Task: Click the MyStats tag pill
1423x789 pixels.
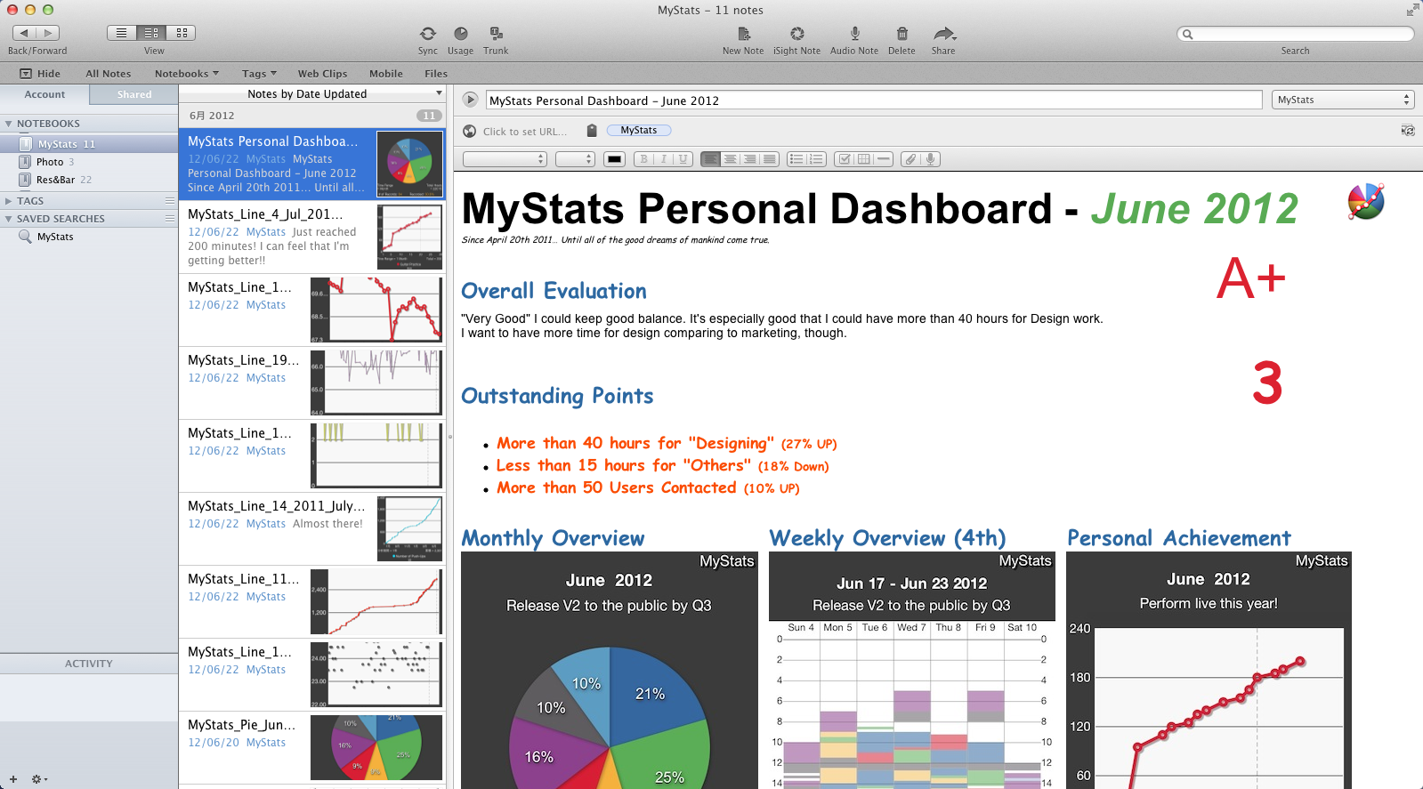Action: tap(639, 131)
